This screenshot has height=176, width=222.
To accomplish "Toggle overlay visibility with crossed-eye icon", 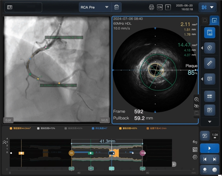I will coord(196,106).
